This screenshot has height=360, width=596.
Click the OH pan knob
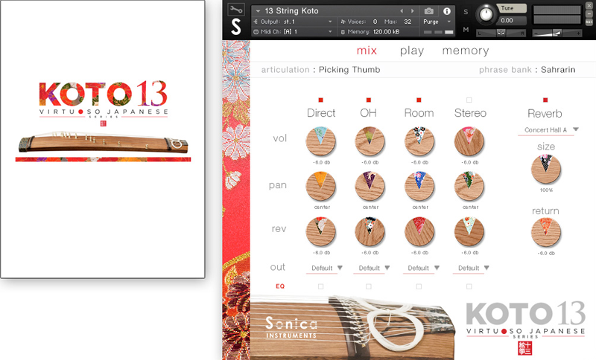pos(370,186)
